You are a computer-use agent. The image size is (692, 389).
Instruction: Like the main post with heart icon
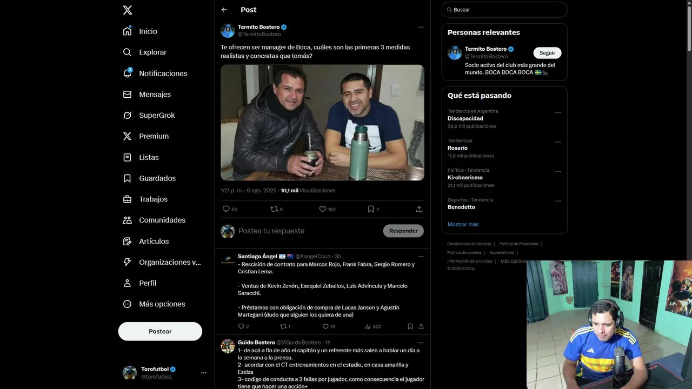(x=322, y=209)
